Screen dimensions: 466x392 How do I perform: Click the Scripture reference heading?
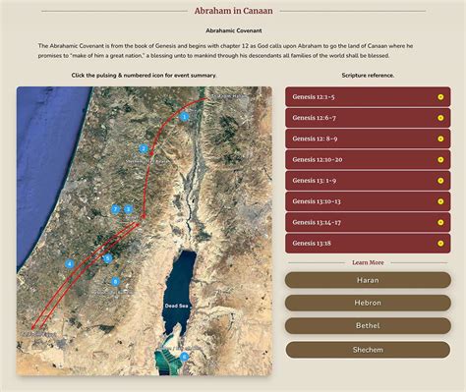[x=368, y=76]
